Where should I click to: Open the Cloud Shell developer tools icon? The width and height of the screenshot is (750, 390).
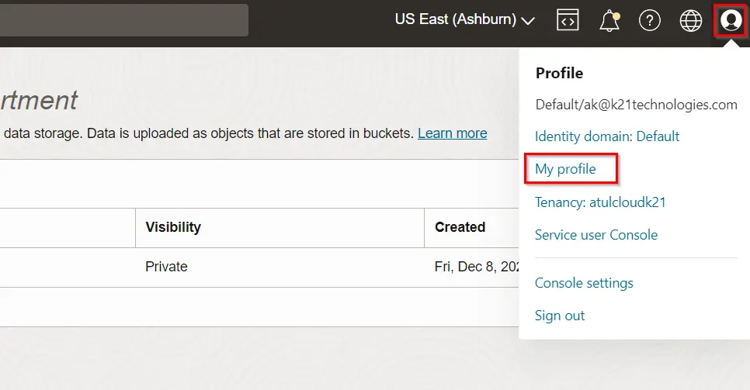tap(568, 21)
